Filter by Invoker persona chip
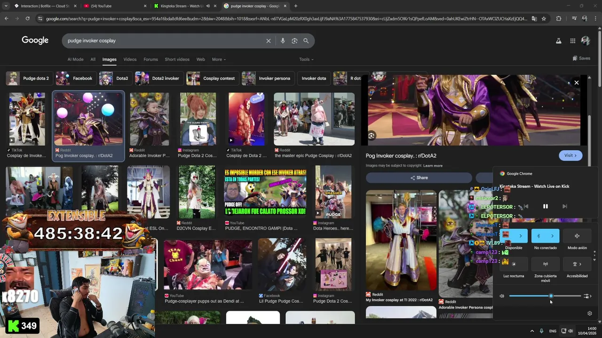This screenshot has width=602, height=338. pyautogui.click(x=268, y=78)
